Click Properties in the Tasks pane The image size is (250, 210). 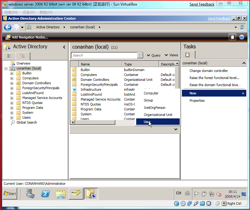(x=197, y=101)
